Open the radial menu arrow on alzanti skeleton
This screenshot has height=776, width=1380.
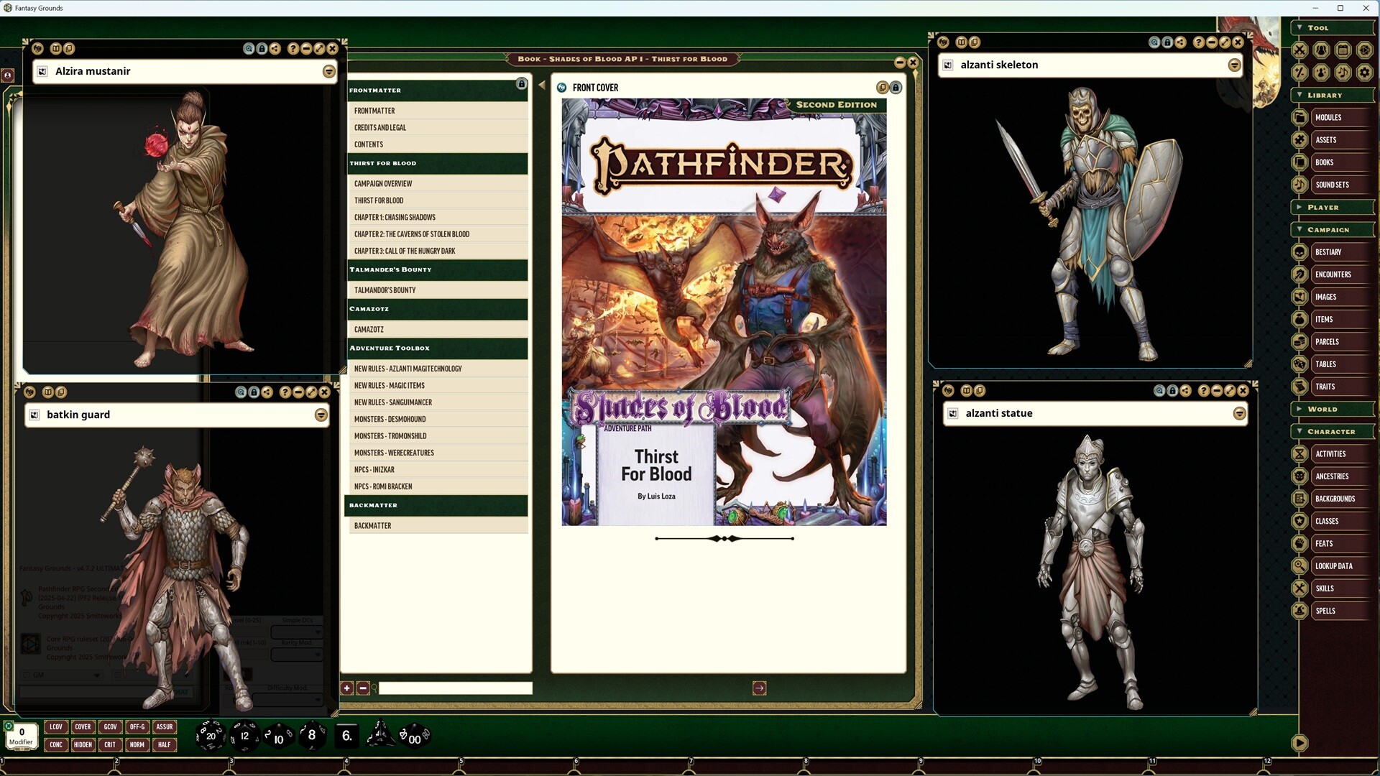pyautogui.click(x=1234, y=65)
